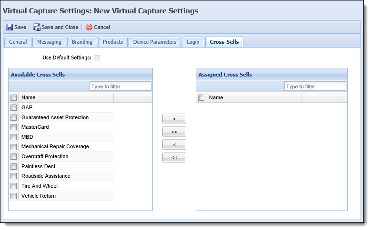Screen dimensions: 371x230
Task: Toggle the Use Default Settings checkbox
Action: 97,58
